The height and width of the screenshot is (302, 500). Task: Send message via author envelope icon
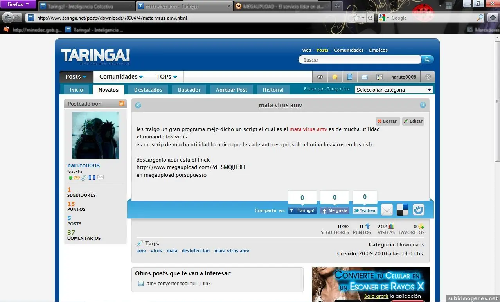(101, 177)
